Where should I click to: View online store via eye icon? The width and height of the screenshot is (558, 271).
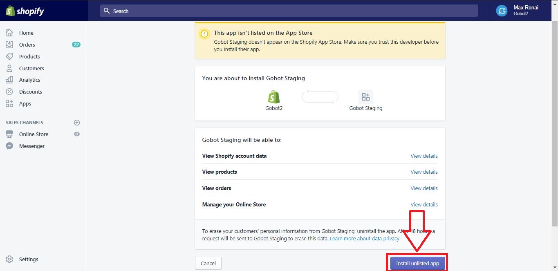pos(77,134)
